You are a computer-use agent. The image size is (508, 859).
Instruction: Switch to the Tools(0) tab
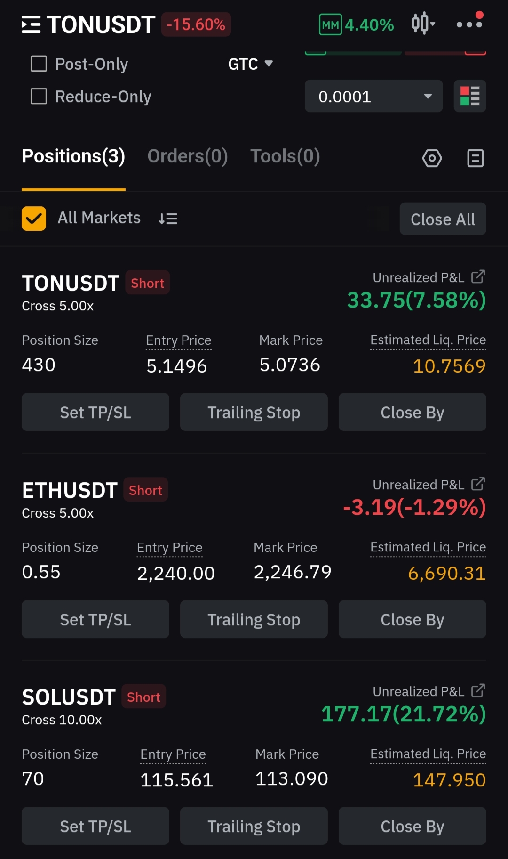click(x=285, y=156)
